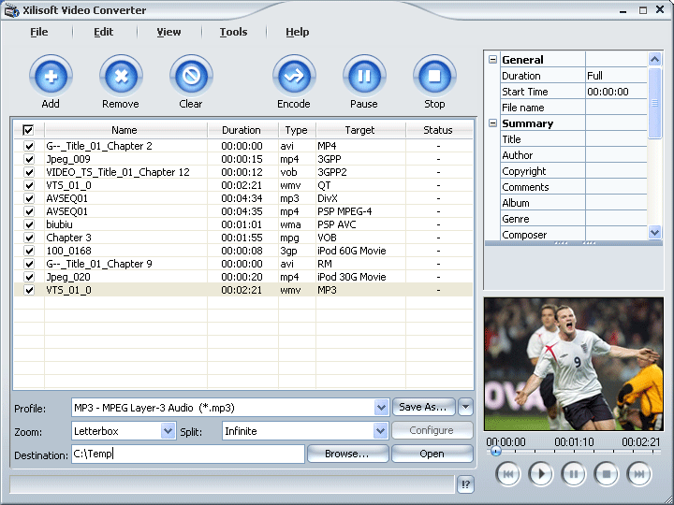Collapse the General properties section
The image size is (674, 505).
coord(492,60)
